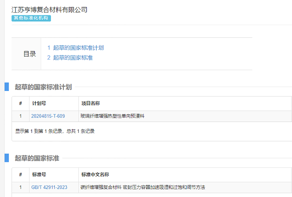Click the 起草的国家标准 section heading

coord(32,158)
